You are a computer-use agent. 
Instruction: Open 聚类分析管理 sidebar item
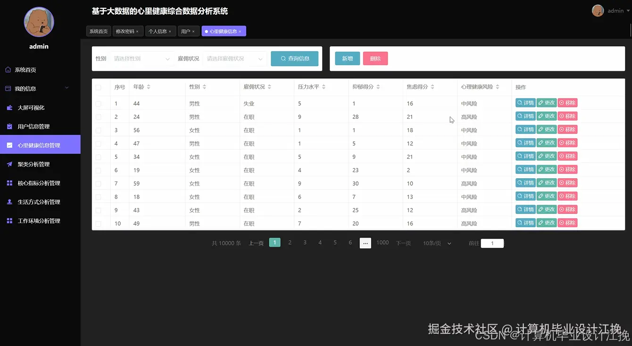click(x=40, y=164)
